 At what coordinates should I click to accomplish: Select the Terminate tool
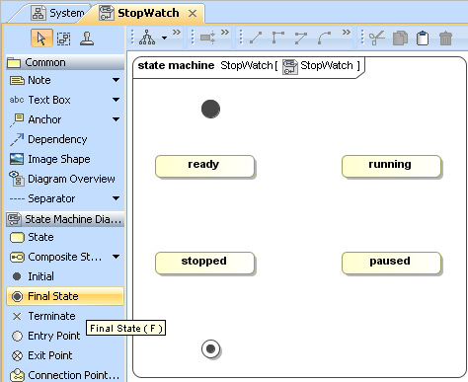click(43, 316)
